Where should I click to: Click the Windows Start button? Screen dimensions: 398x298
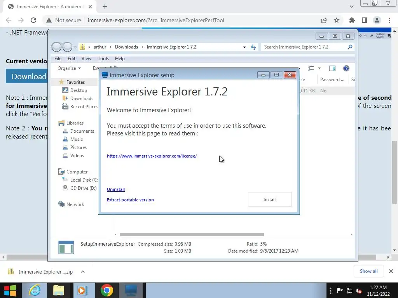[x=10, y=290]
